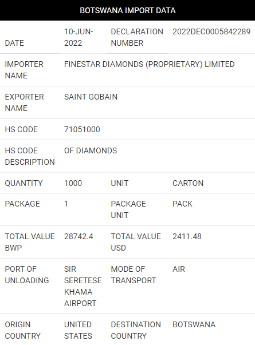Click Sir Seretese Khama Airport cell
The width and height of the screenshot is (255, 345).
[x=83, y=286]
